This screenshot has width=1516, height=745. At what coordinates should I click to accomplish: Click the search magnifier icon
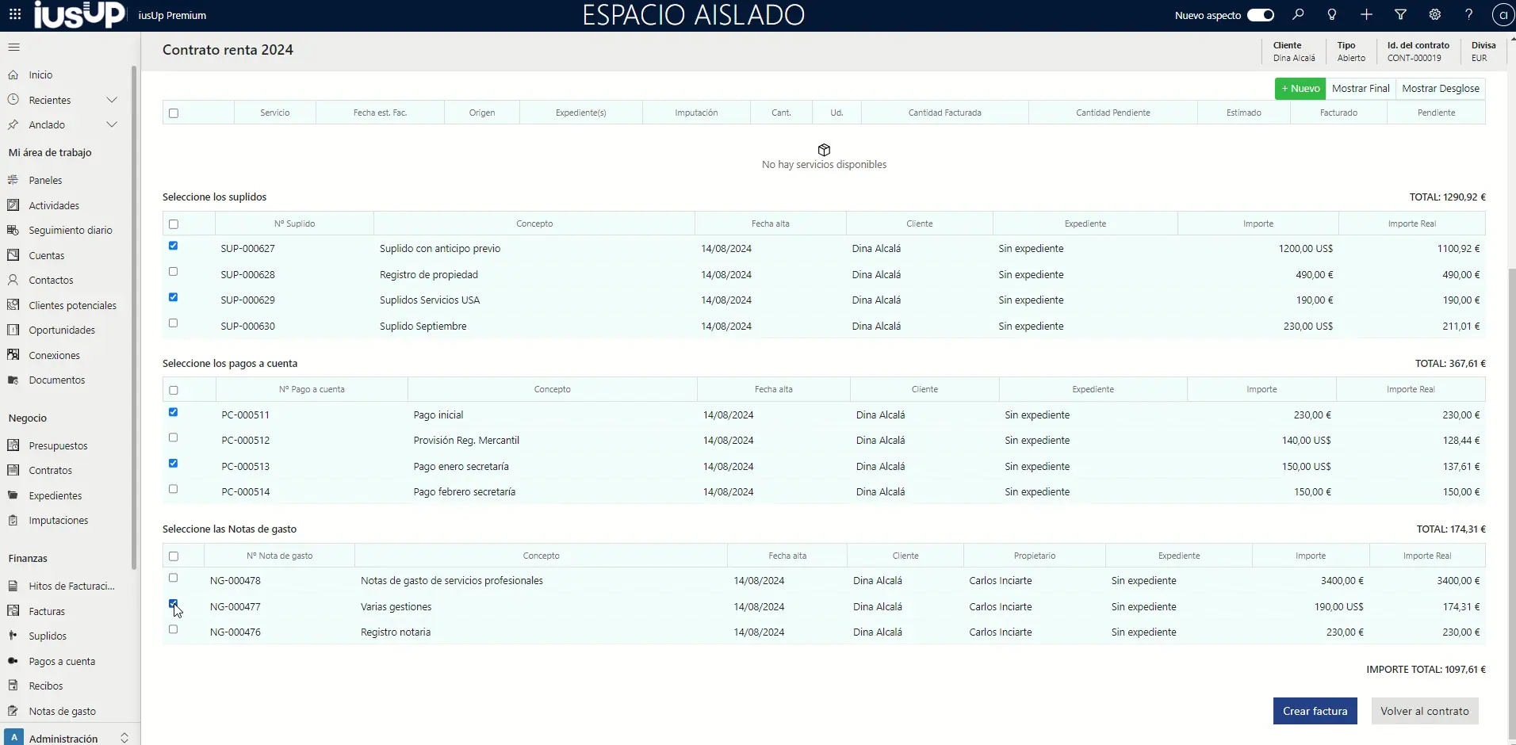coord(1298,15)
